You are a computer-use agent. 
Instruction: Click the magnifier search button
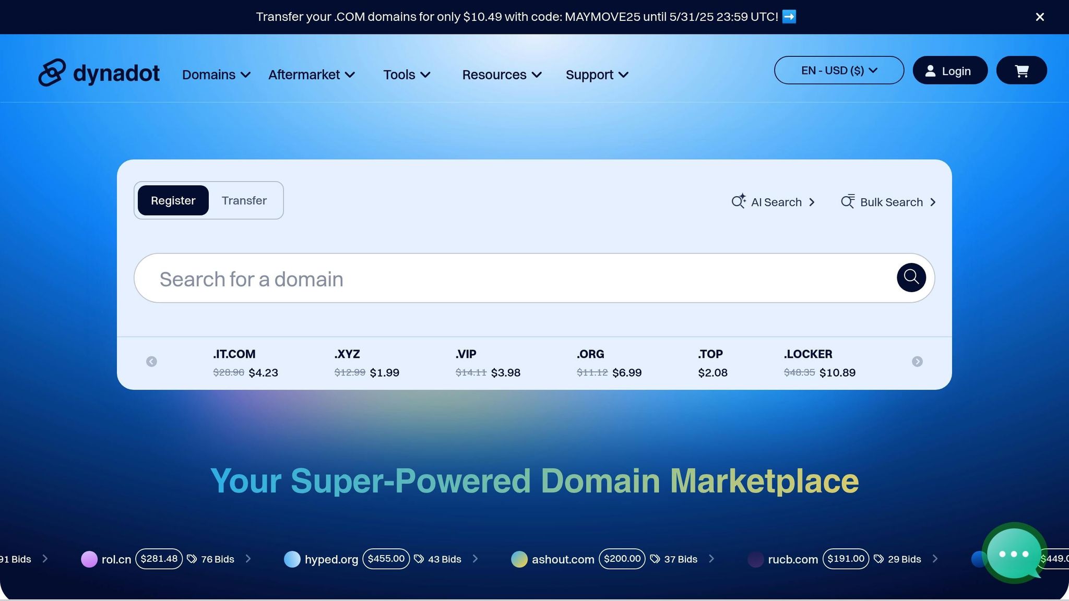point(911,278)
